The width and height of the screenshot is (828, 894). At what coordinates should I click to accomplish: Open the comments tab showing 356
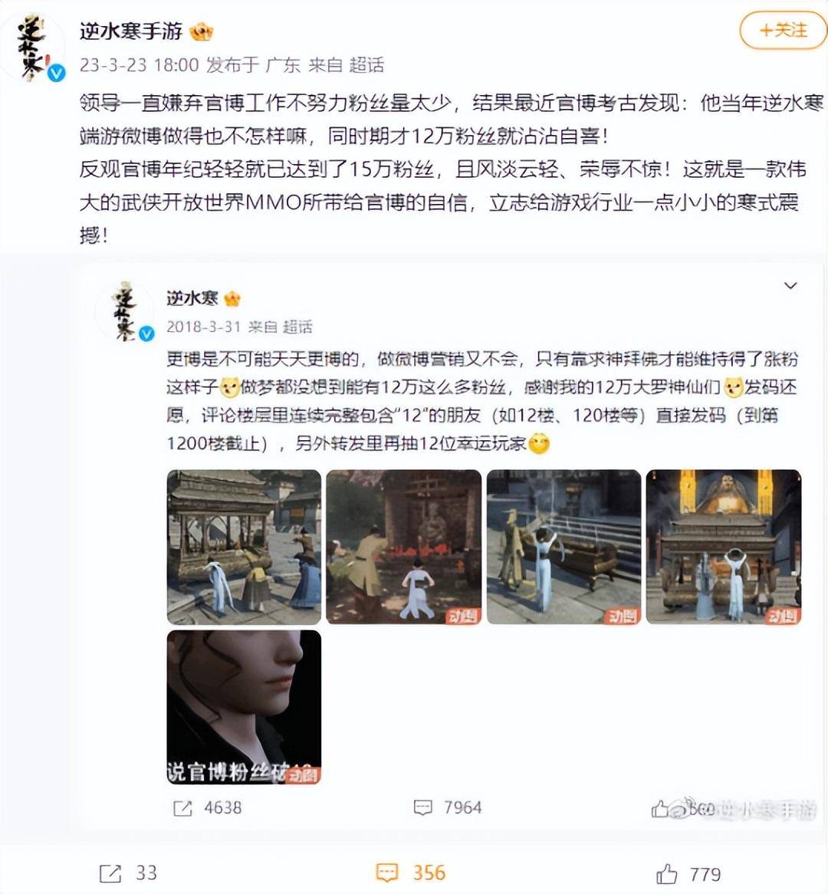(411, 873)
